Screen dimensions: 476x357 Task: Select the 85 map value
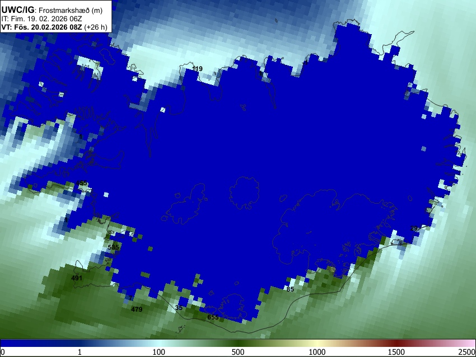[290, 289]
